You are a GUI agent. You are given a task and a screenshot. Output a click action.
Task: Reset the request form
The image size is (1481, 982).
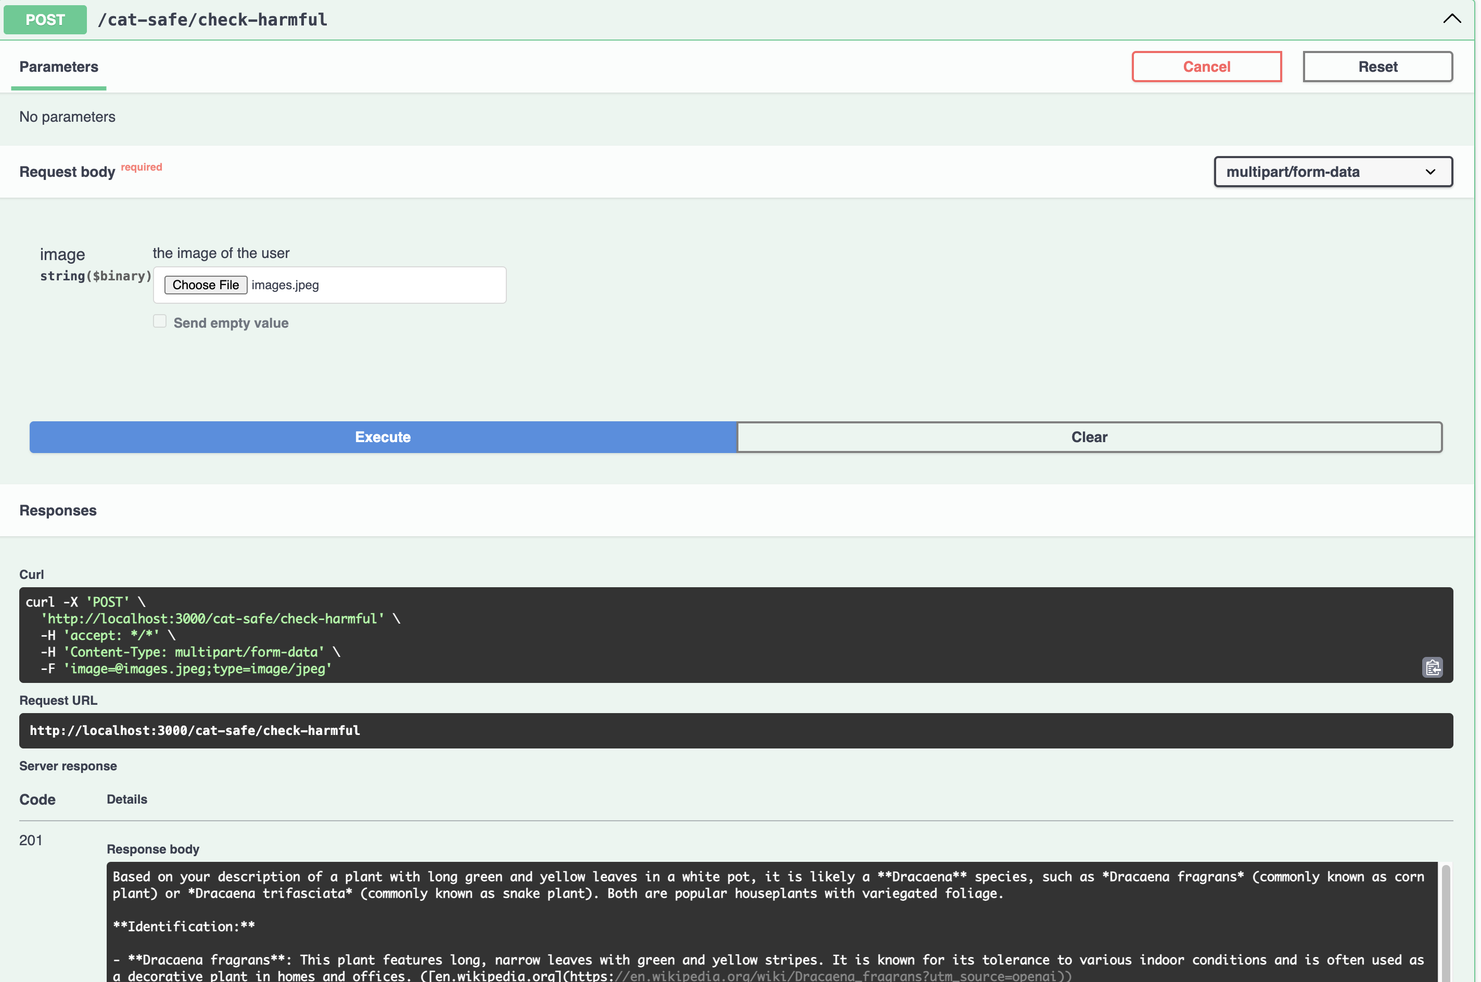pyautogui.click(x=1377, y=67)
